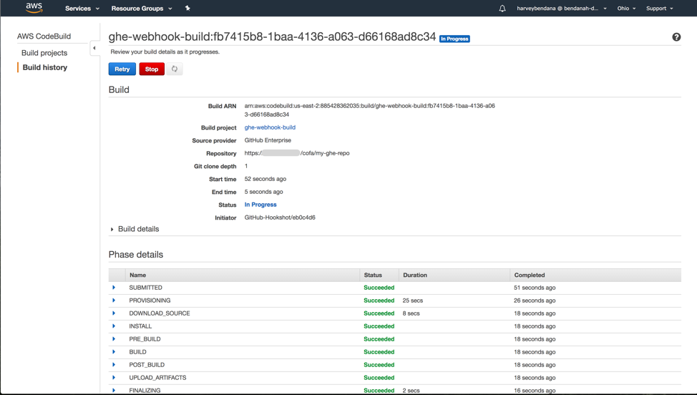Click the Build ARN value text

tap(369, 110)
